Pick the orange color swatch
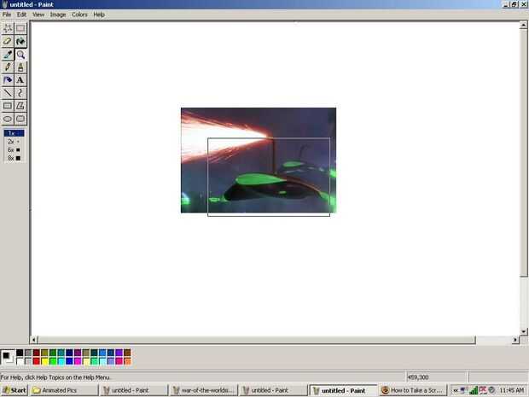Screen dimensions: 529x397 click(x=127, y=361)
